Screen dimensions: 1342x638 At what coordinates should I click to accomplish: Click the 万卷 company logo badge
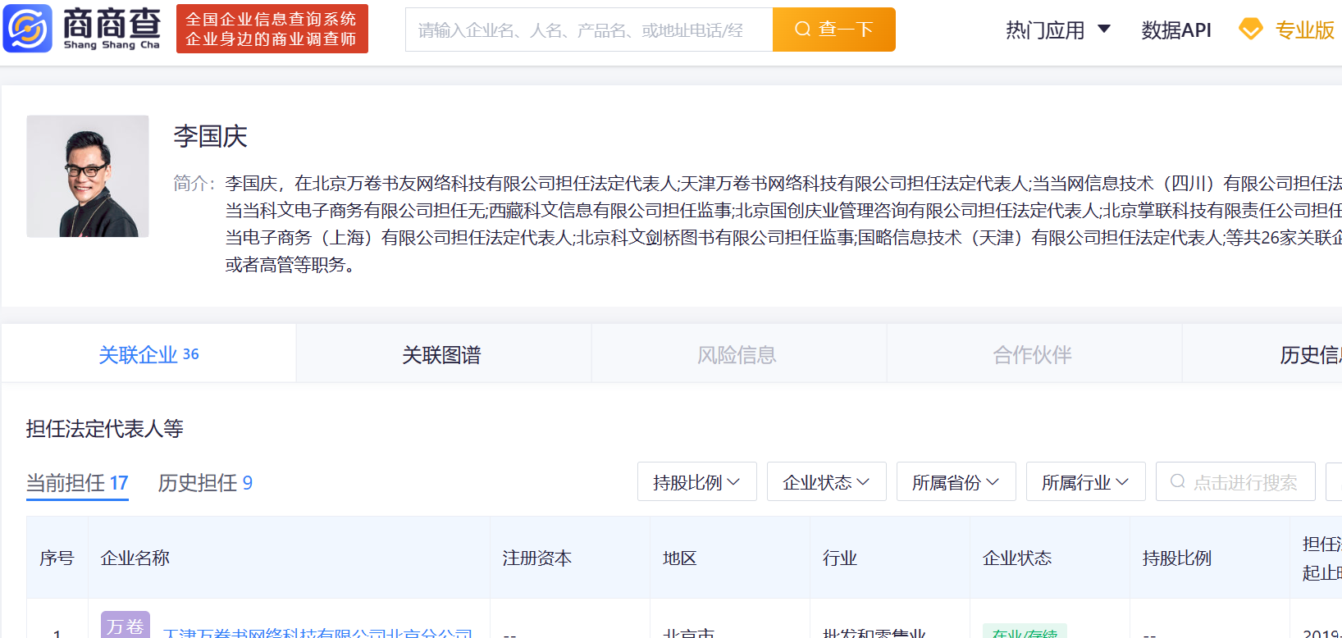tap(126, 625)
